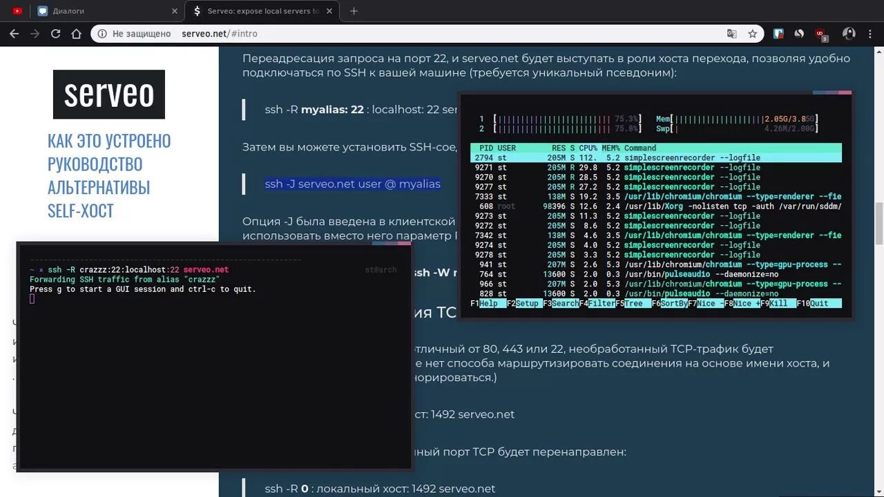Sort htop by MEM% column header
This screenshot has height=497, width=884.
point(611,148)
